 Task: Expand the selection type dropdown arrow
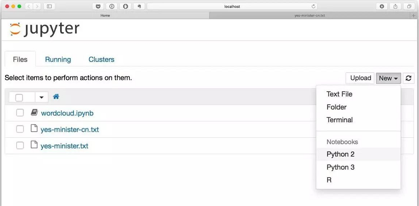tap(41, 97)
